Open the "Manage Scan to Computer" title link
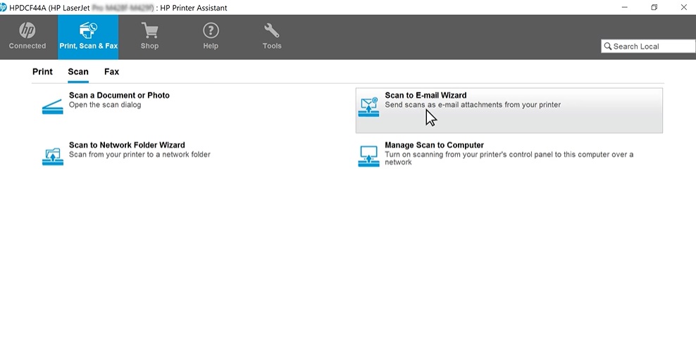 click(434, 145)
